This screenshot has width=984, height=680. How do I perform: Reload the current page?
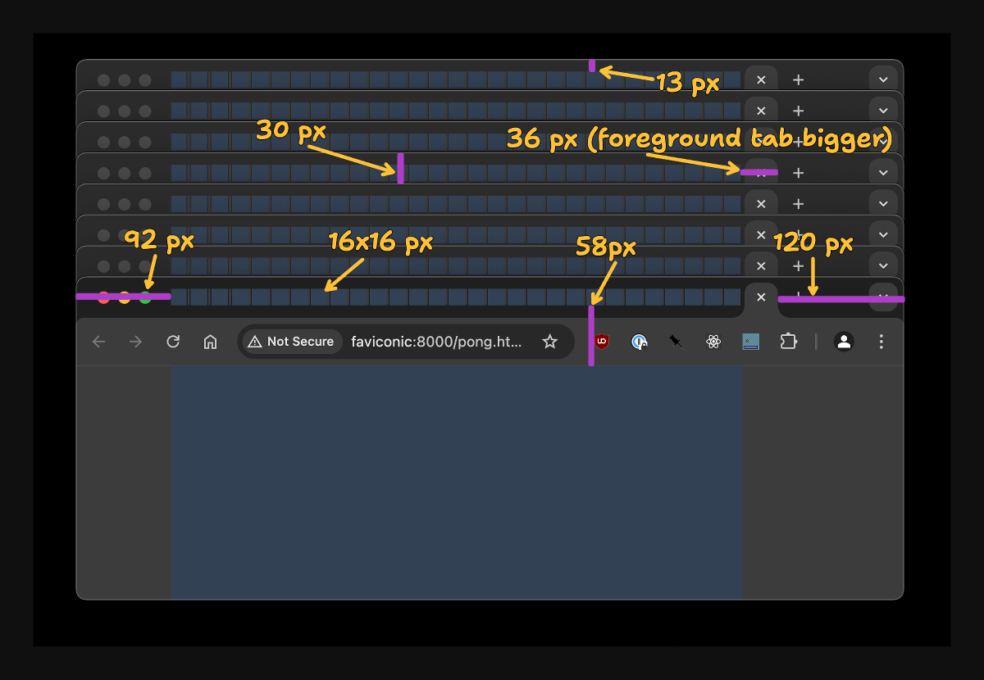173,342
